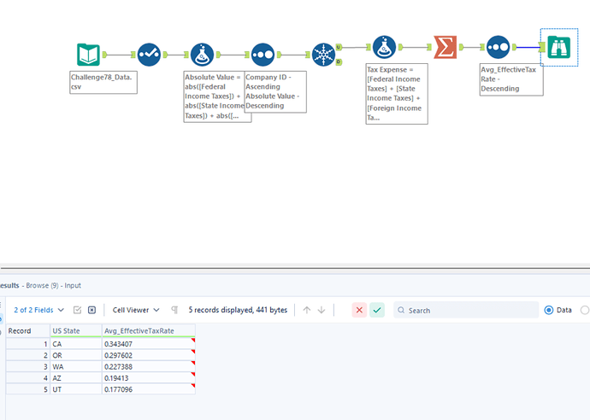Select the Absolute Value Formula tool
The image size is (590, 420).
pos(203,55)
